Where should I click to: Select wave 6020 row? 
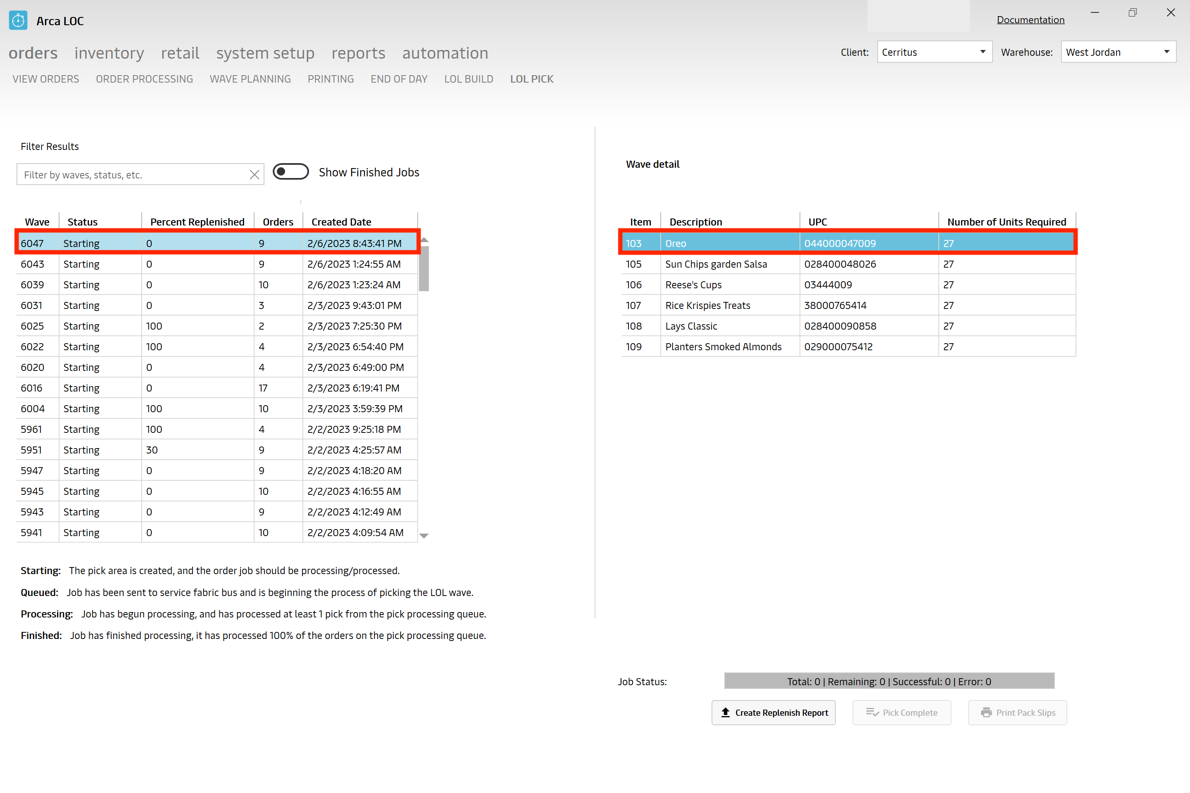[217, 367]
